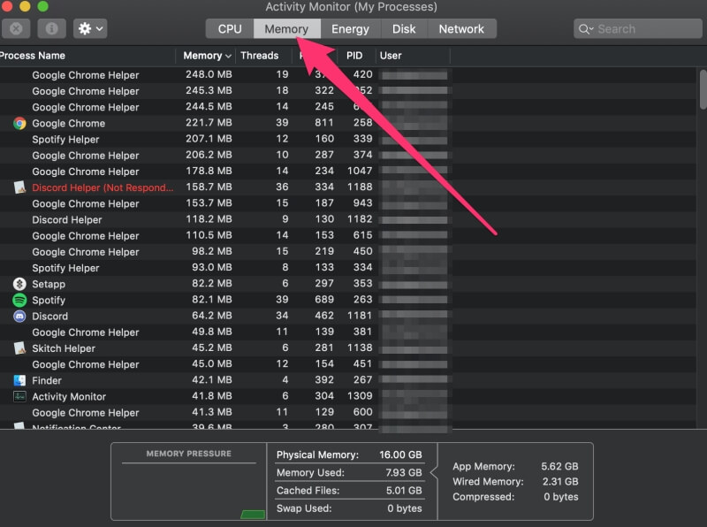Open the gear actions dropdown
Viewport: 707px width, 527px height.
coord(90,29)
